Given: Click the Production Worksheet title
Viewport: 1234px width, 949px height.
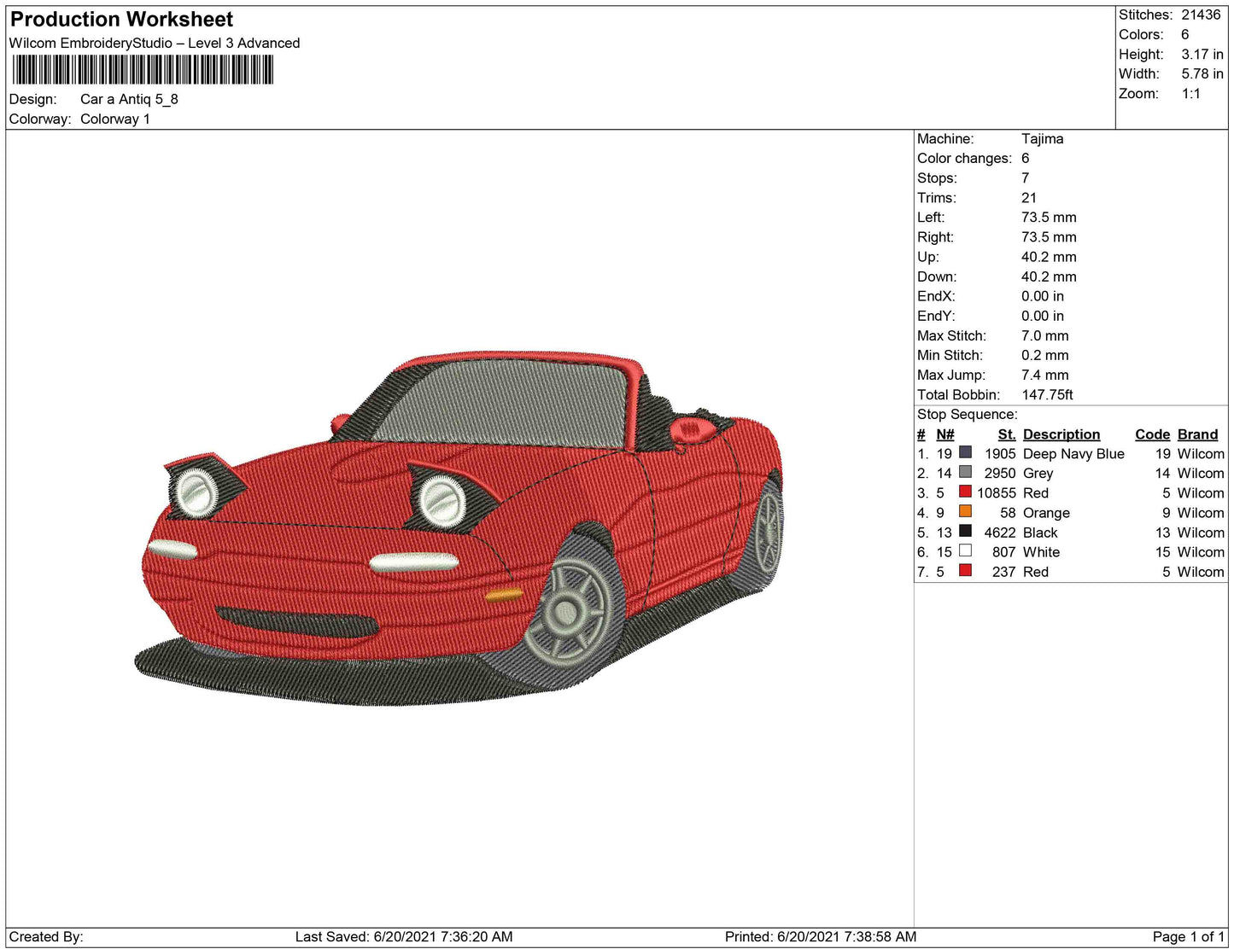Looking at the screenshot, I should pyautogui.click(x=121, y=20).
